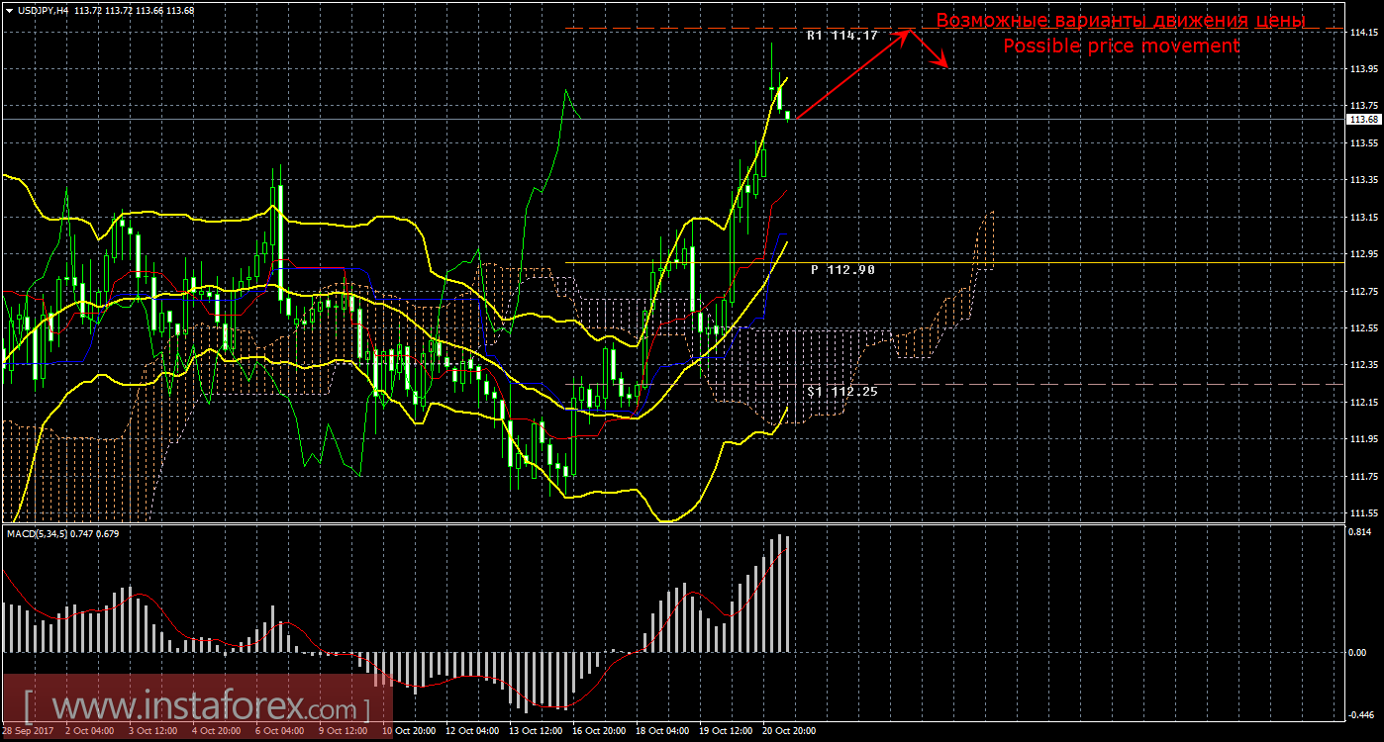Click the 114.15 price scale value
This screenshot has height=742, width=1384.
pyautogui.click(x=1364, y=32)
